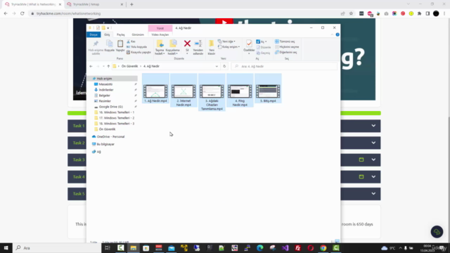Switch to the Video Araçları tab
450x253 pixels.
(160, 34)
